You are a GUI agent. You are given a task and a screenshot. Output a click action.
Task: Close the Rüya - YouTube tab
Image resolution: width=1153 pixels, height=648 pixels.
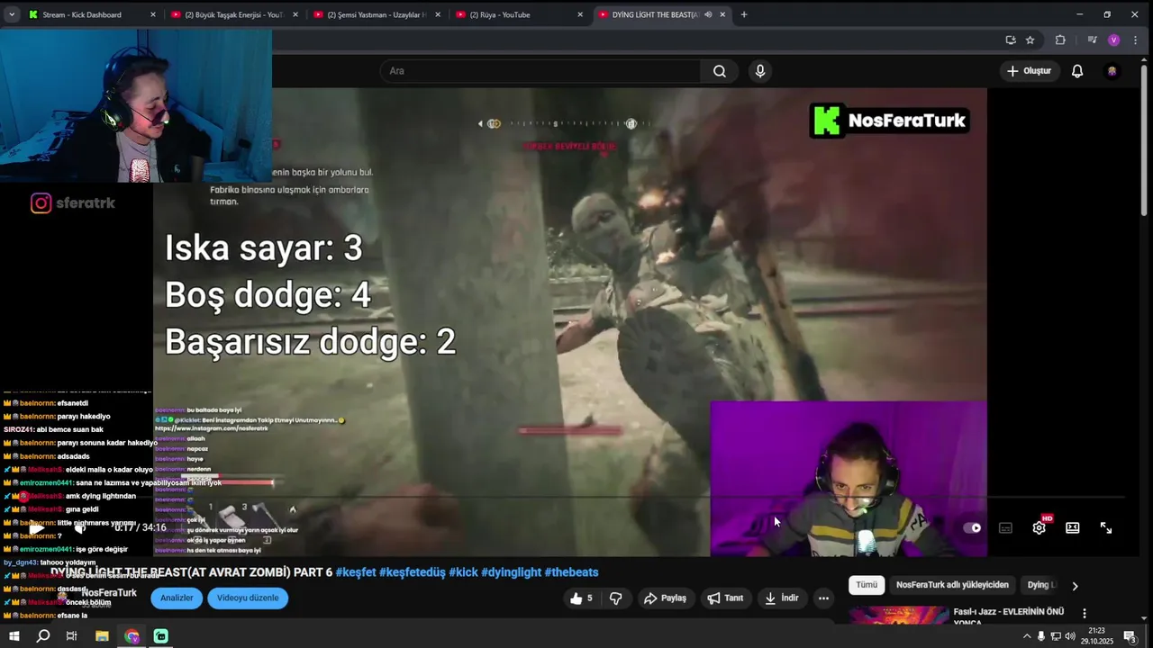tap(580, 14)
